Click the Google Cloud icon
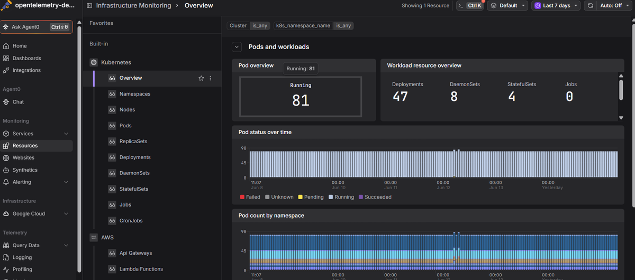Image resolution: width=635 pixels, height=280 pixels. click(6, 214)
